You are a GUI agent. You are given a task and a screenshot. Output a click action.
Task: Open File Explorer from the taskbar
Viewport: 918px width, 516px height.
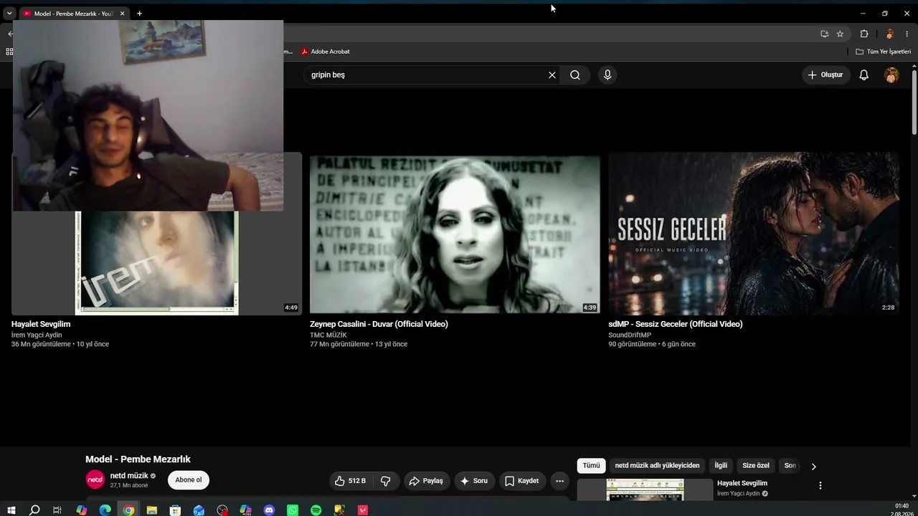coord(152,510)
